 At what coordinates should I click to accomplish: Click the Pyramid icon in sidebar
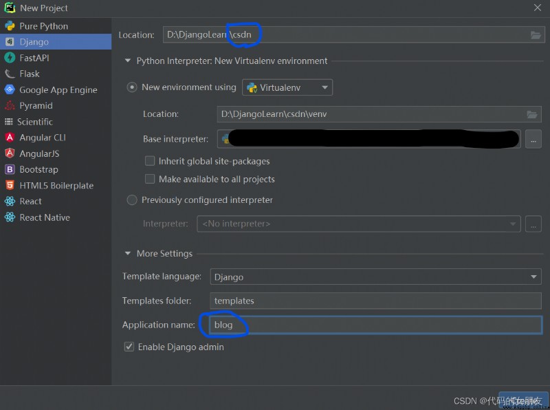coord(10,105)
